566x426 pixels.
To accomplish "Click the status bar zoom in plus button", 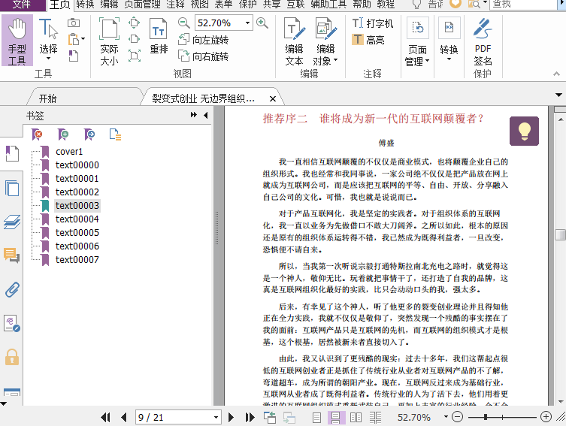I will pyautogui.click(x=546, y=417).
